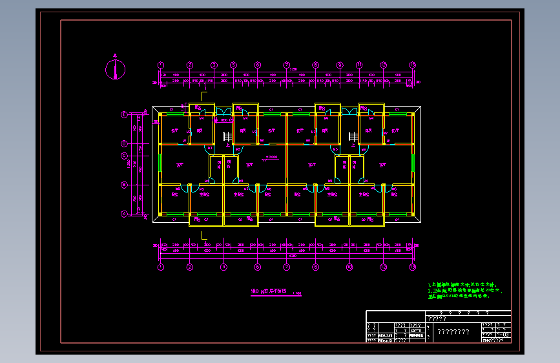Click the title block cell ending in -03
The image size is (560, 363).
tap(503, 335)
